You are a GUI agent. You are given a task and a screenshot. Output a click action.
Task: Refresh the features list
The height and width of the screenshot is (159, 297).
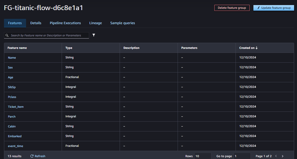click(x=38, y=156)
